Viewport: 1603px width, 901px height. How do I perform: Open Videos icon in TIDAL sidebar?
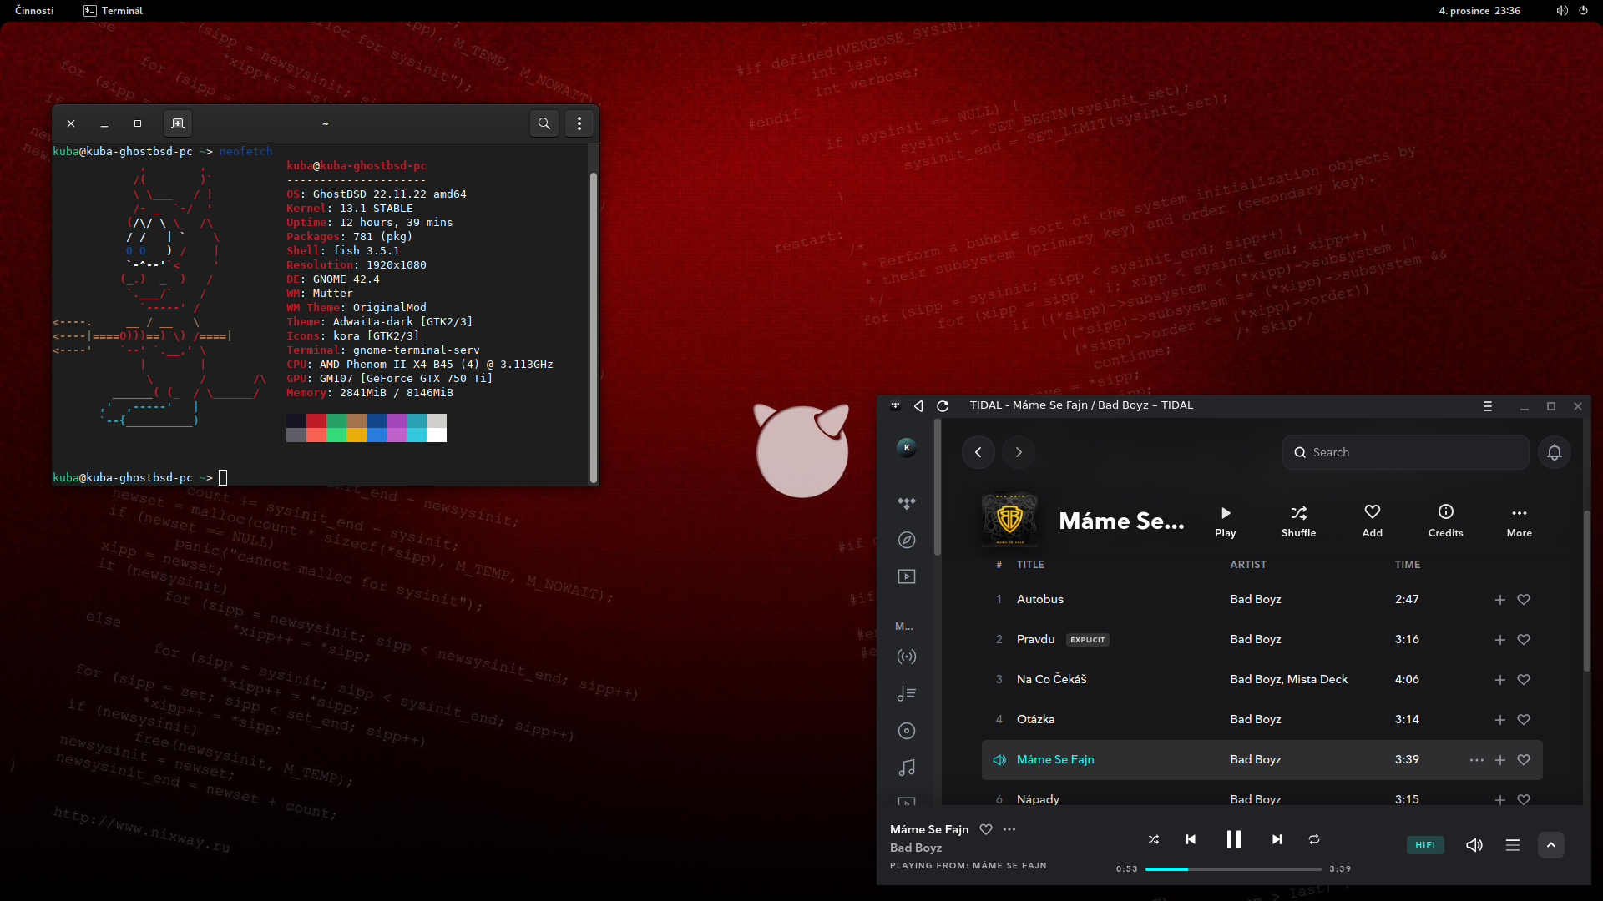(x=907, y=576)
